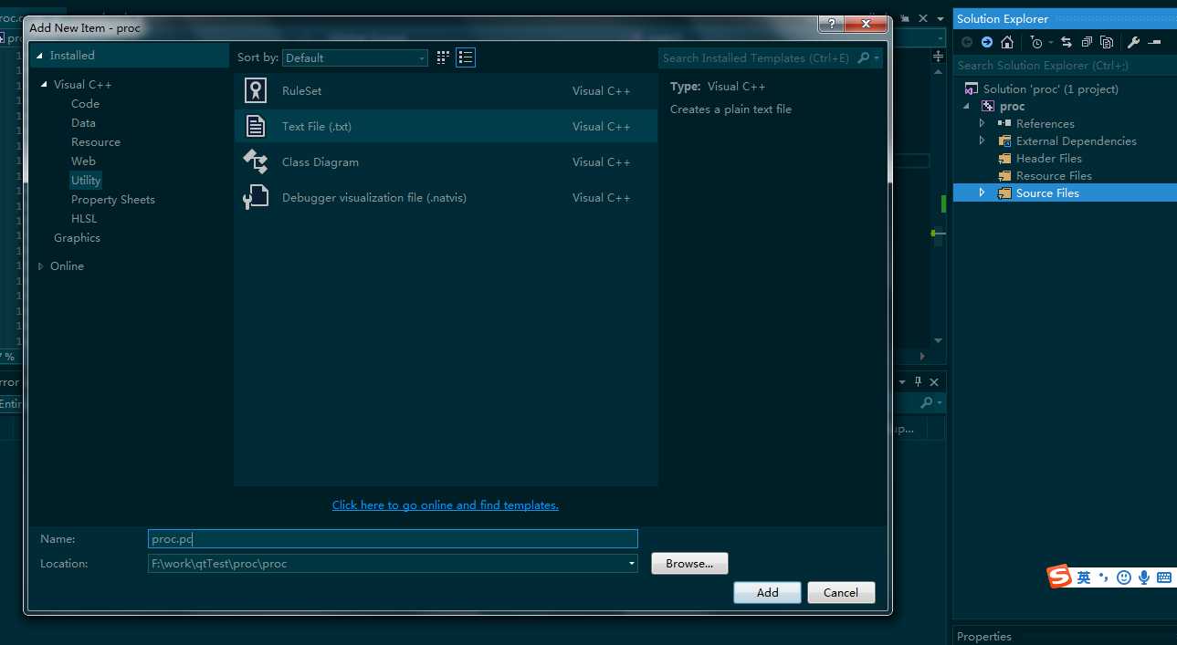Select the Data category
Viewport: 1177px width, 645px height.
(x=83, y=122)
